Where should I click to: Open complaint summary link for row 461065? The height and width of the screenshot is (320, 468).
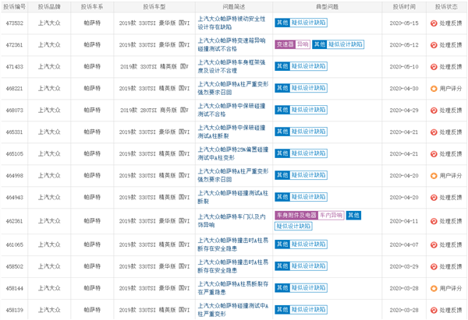point(232,244)
